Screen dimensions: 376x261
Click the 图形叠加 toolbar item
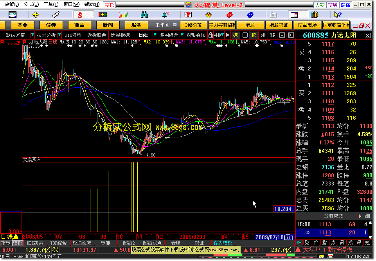click(196, 35)
